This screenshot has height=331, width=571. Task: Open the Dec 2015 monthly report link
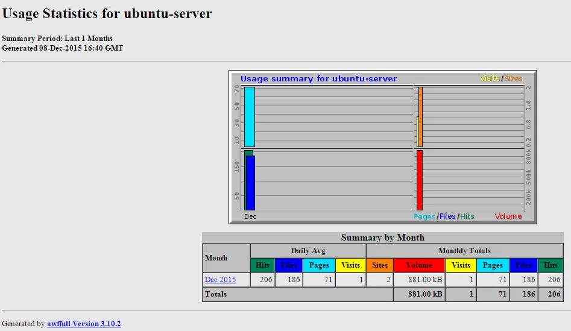point(220,280)
